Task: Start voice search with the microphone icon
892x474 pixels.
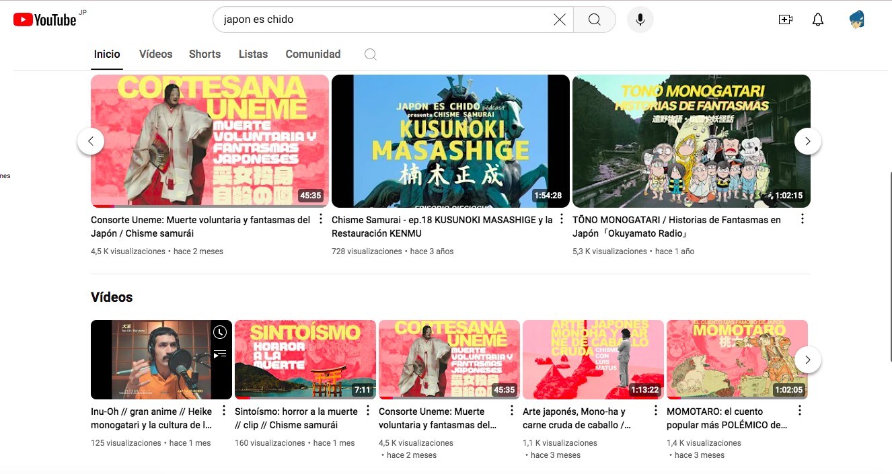Action: (640, 19)
